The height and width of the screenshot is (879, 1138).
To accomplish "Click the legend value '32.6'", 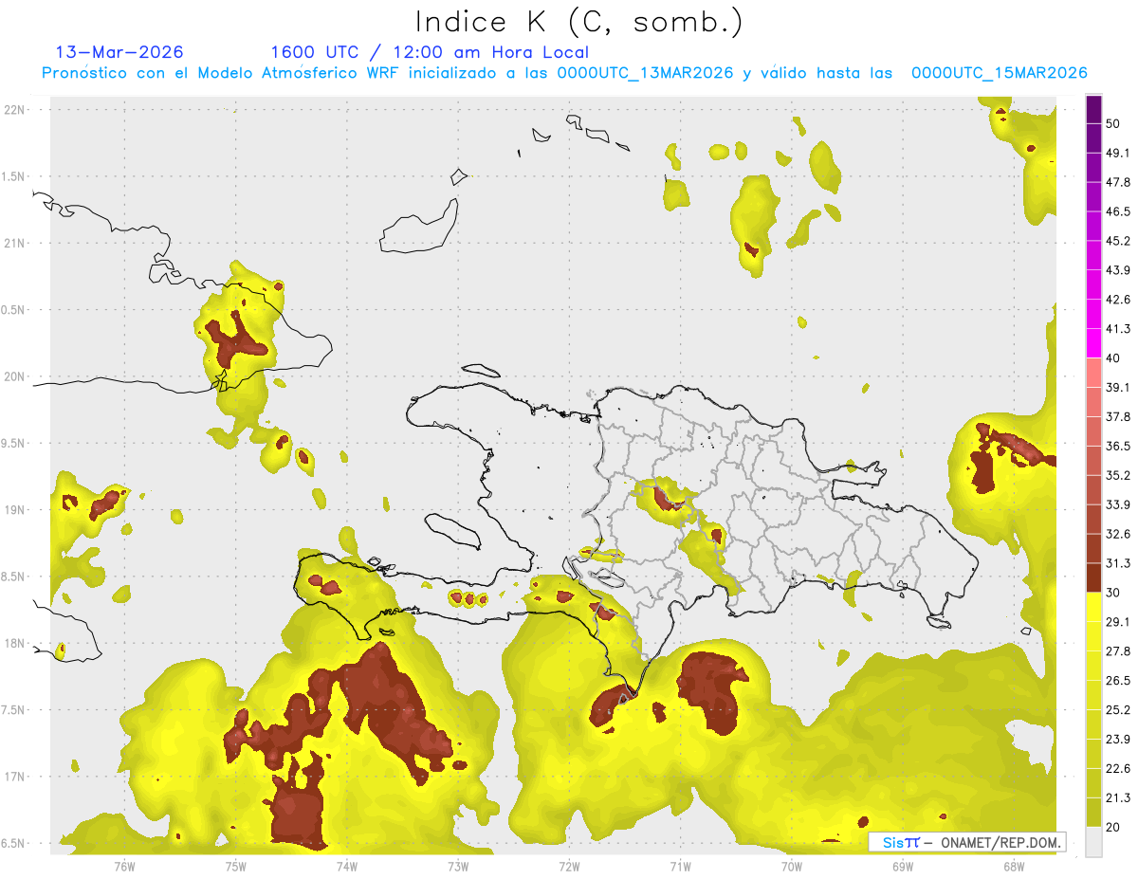I will point(1118,534).
